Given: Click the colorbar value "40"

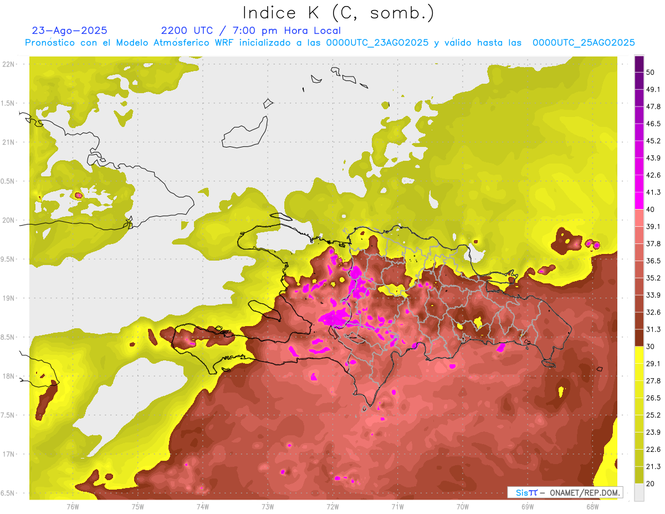Looking at the screenshot, I should coord(651,209).
